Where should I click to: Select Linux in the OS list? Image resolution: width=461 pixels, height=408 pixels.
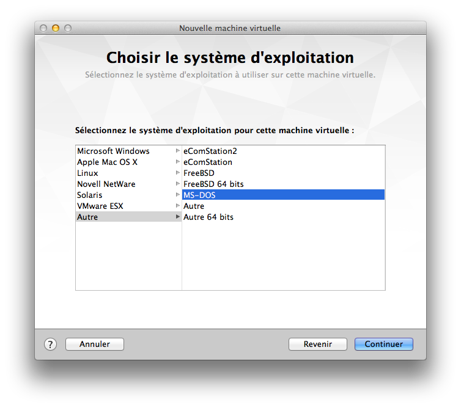pyautogui.click(x=128, y=173)
